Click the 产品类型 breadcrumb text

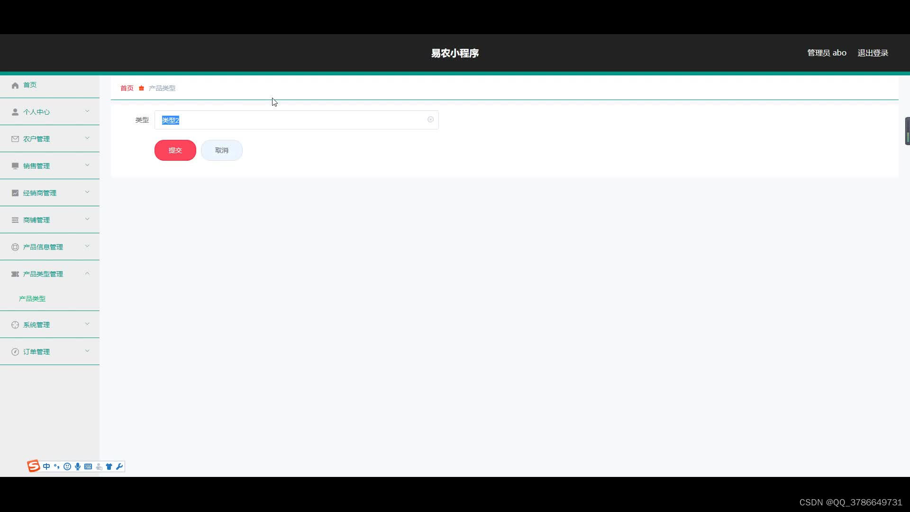coord(162,88)
